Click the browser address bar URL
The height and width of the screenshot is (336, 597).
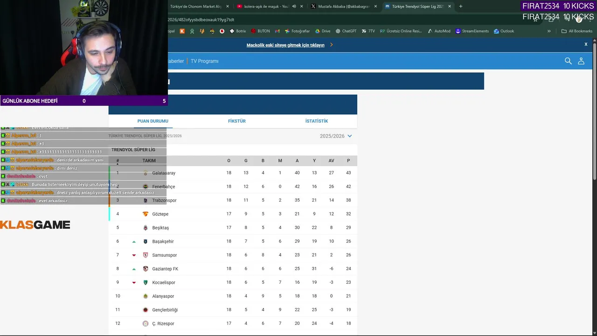tap(201, 20)
